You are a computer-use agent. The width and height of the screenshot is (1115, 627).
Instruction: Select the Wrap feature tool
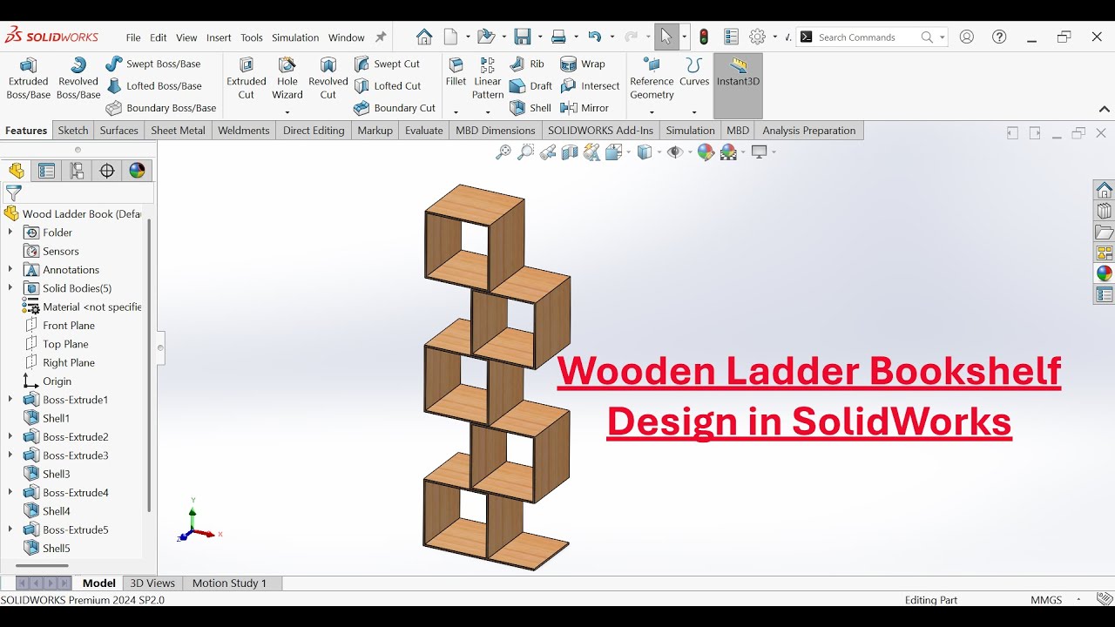click(x=583, y=64)
